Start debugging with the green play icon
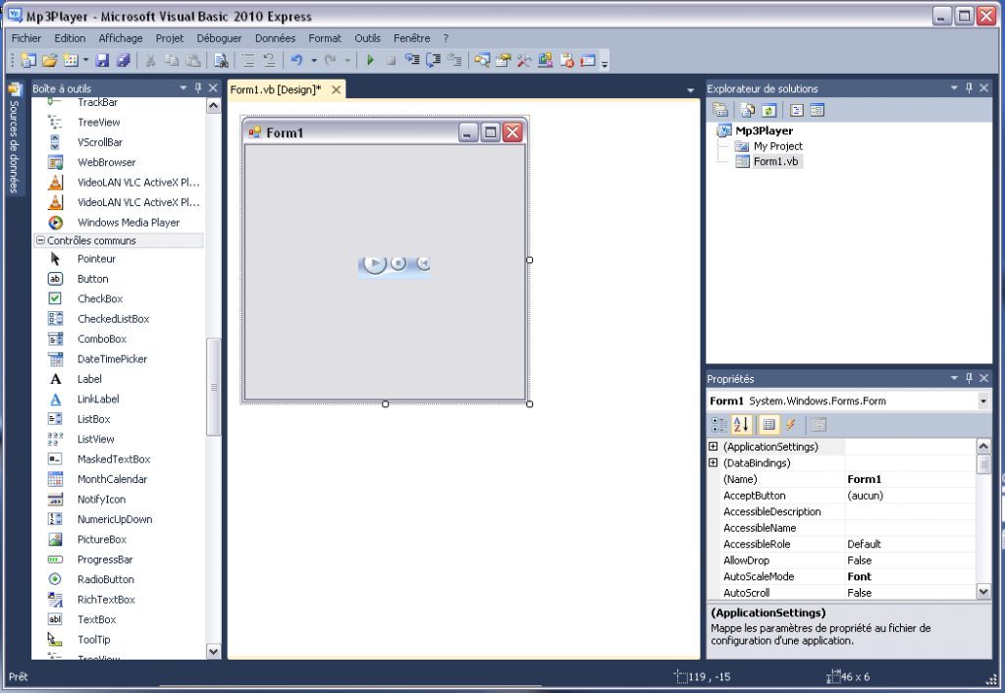This screenshot has height=693, width=1005. pos(370,60)
